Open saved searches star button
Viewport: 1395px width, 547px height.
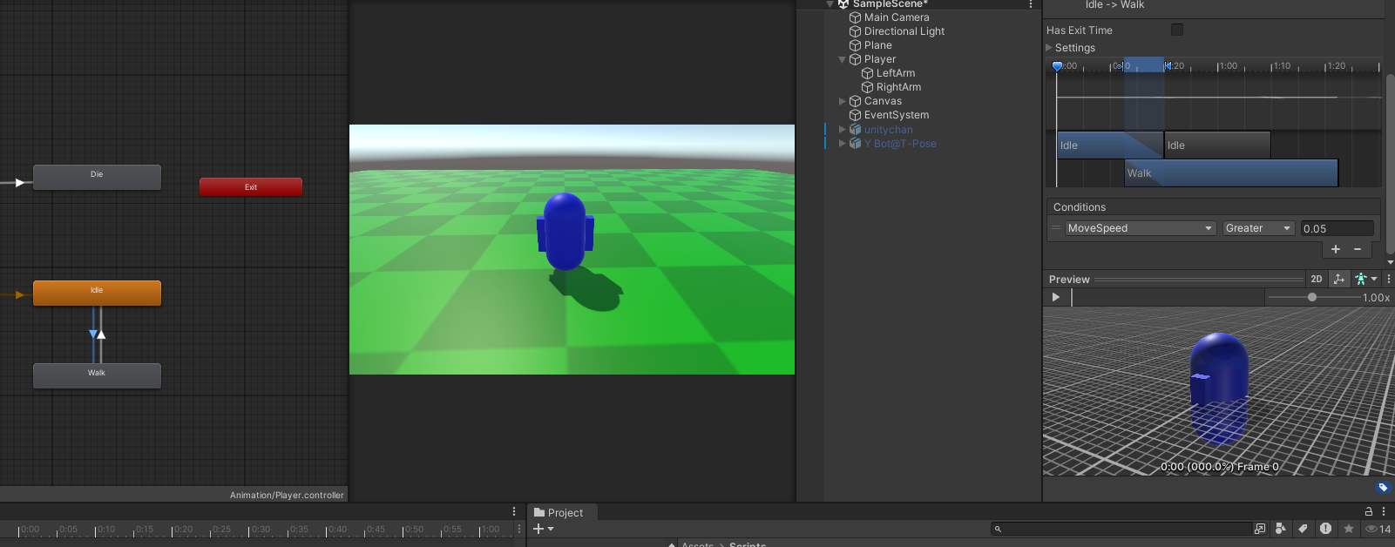[x=1349, y=529]
